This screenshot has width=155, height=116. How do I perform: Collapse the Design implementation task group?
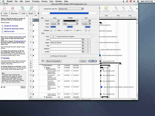(44, 68)
